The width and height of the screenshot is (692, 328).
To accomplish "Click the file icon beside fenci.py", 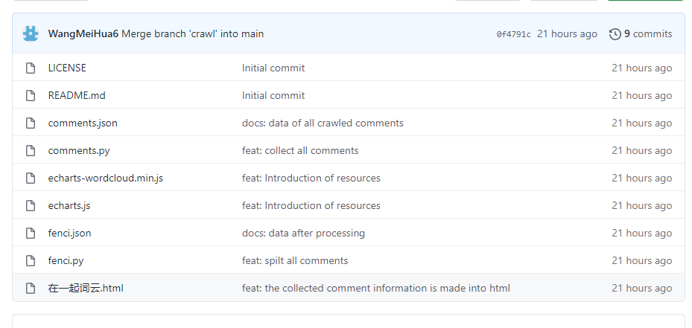I will [31, 260].
